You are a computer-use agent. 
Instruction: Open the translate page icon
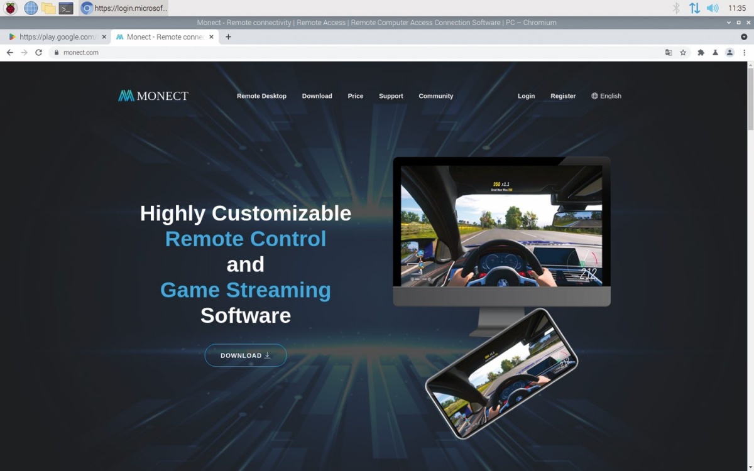click(x=669, y=53)
